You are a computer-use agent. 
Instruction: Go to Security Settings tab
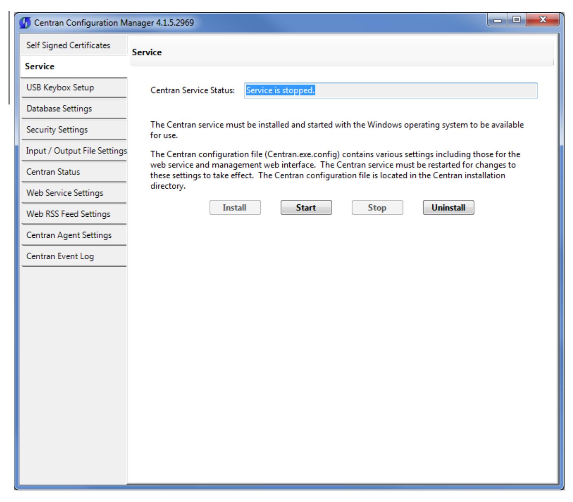(x=74, y=129)
